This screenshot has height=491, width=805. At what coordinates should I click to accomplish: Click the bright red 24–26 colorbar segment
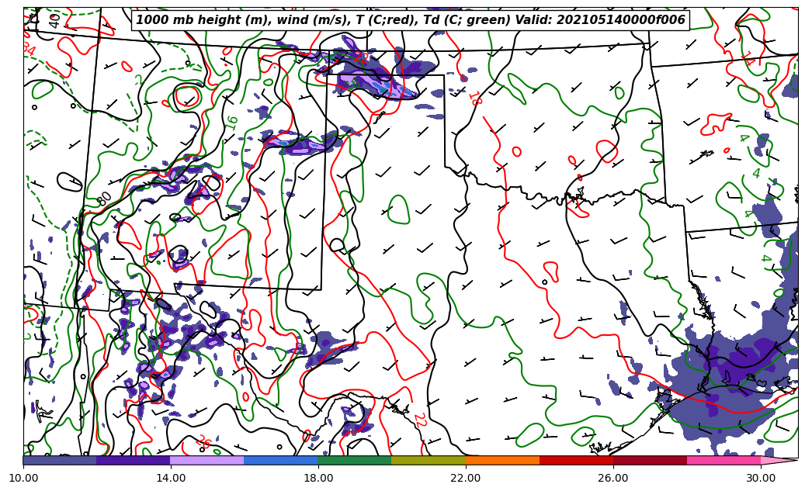(x=576, y=460)
